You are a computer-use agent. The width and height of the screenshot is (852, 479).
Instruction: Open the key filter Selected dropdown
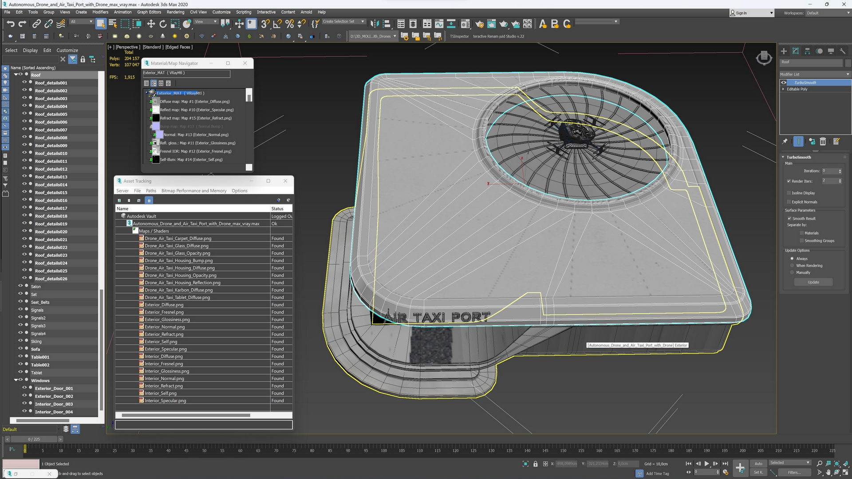coord(790,463)
